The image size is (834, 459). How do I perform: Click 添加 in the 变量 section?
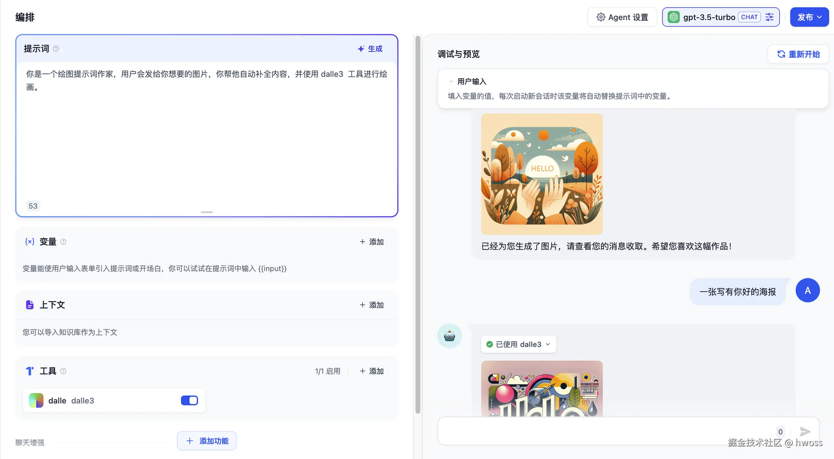pyautogui.click(x=371, y=242)
